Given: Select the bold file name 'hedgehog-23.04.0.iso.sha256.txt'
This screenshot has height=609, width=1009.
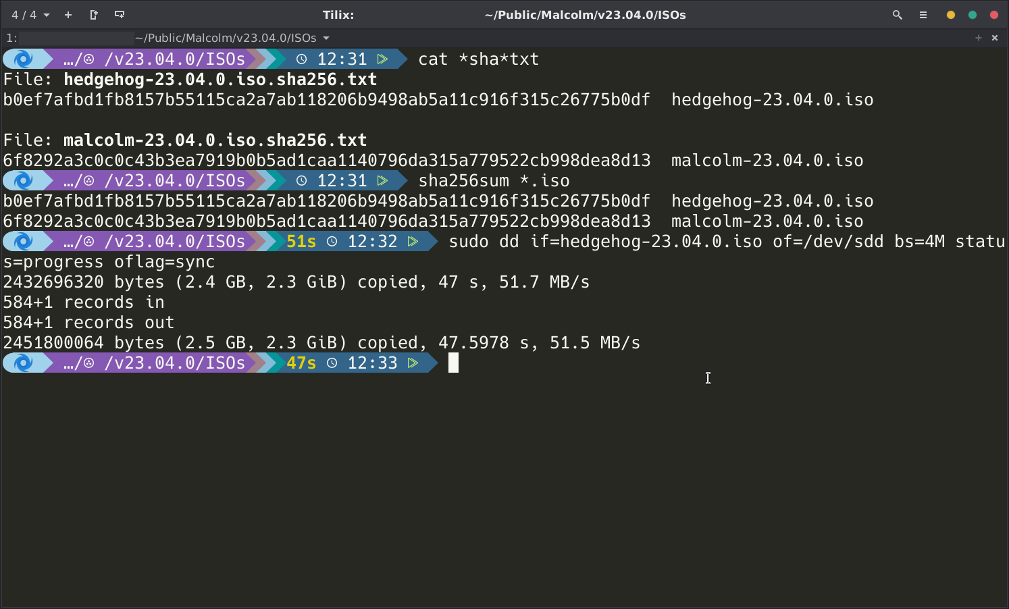Looking at the screenshot, I should click(220, 80).
